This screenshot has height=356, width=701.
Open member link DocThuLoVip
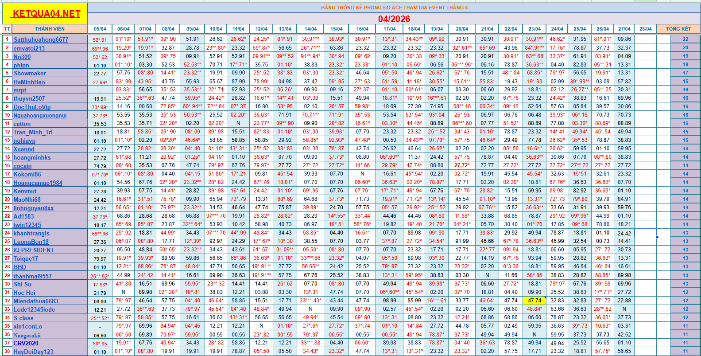tap(32, 107)
